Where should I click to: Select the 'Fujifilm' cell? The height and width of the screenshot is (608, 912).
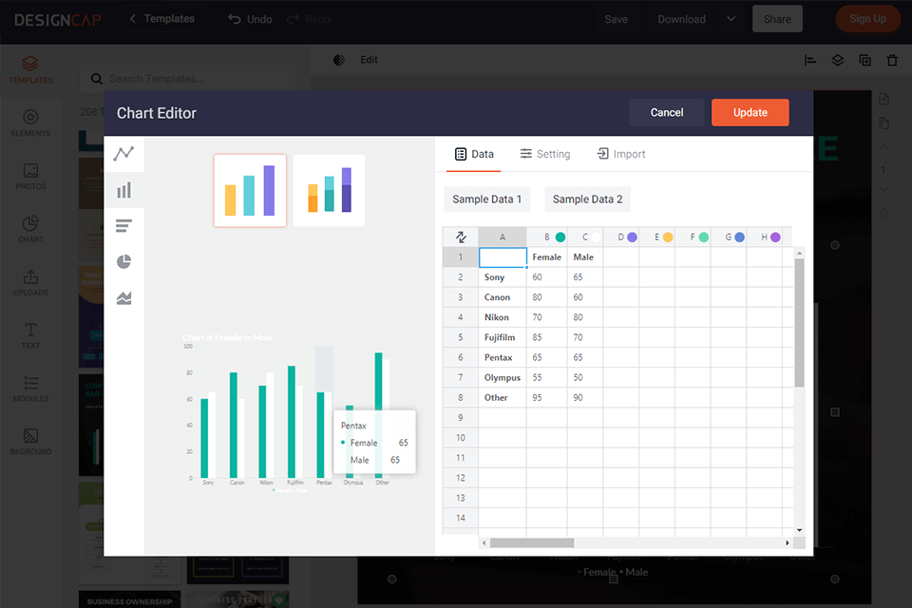pyautogui.click(x=503, y=337)
